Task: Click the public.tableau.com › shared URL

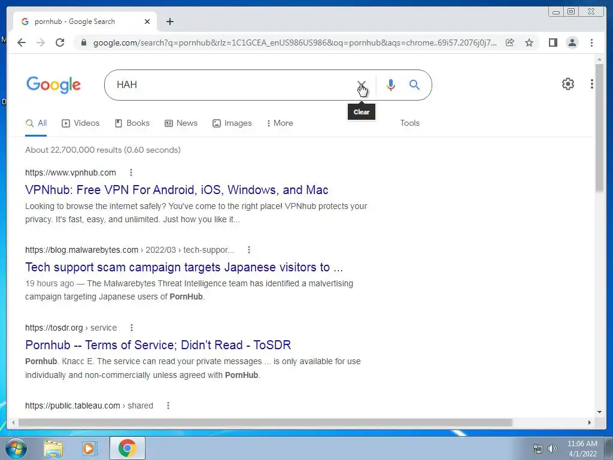Action: tap(89, 405)
